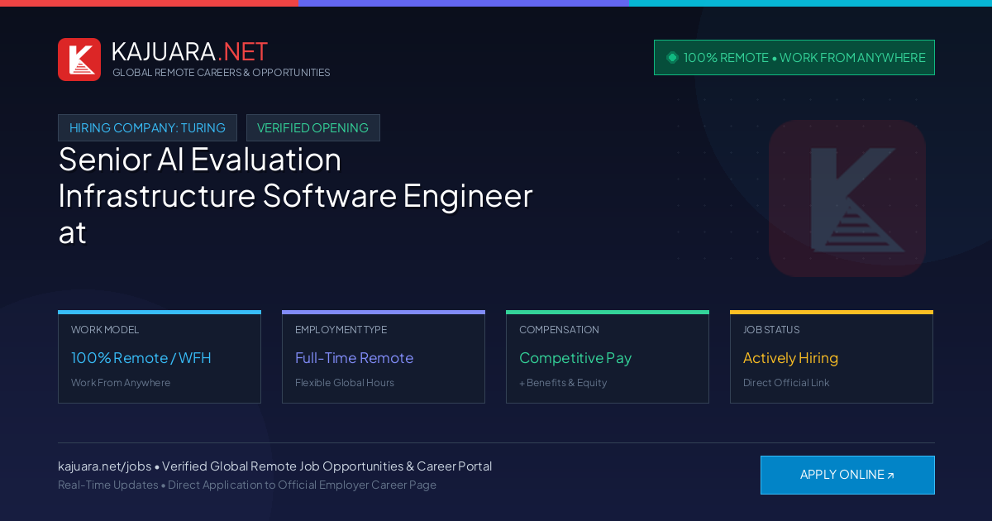Click the Flexible Global Hours subtext
This screenshot has height=521, width=992.
(345, 383)
